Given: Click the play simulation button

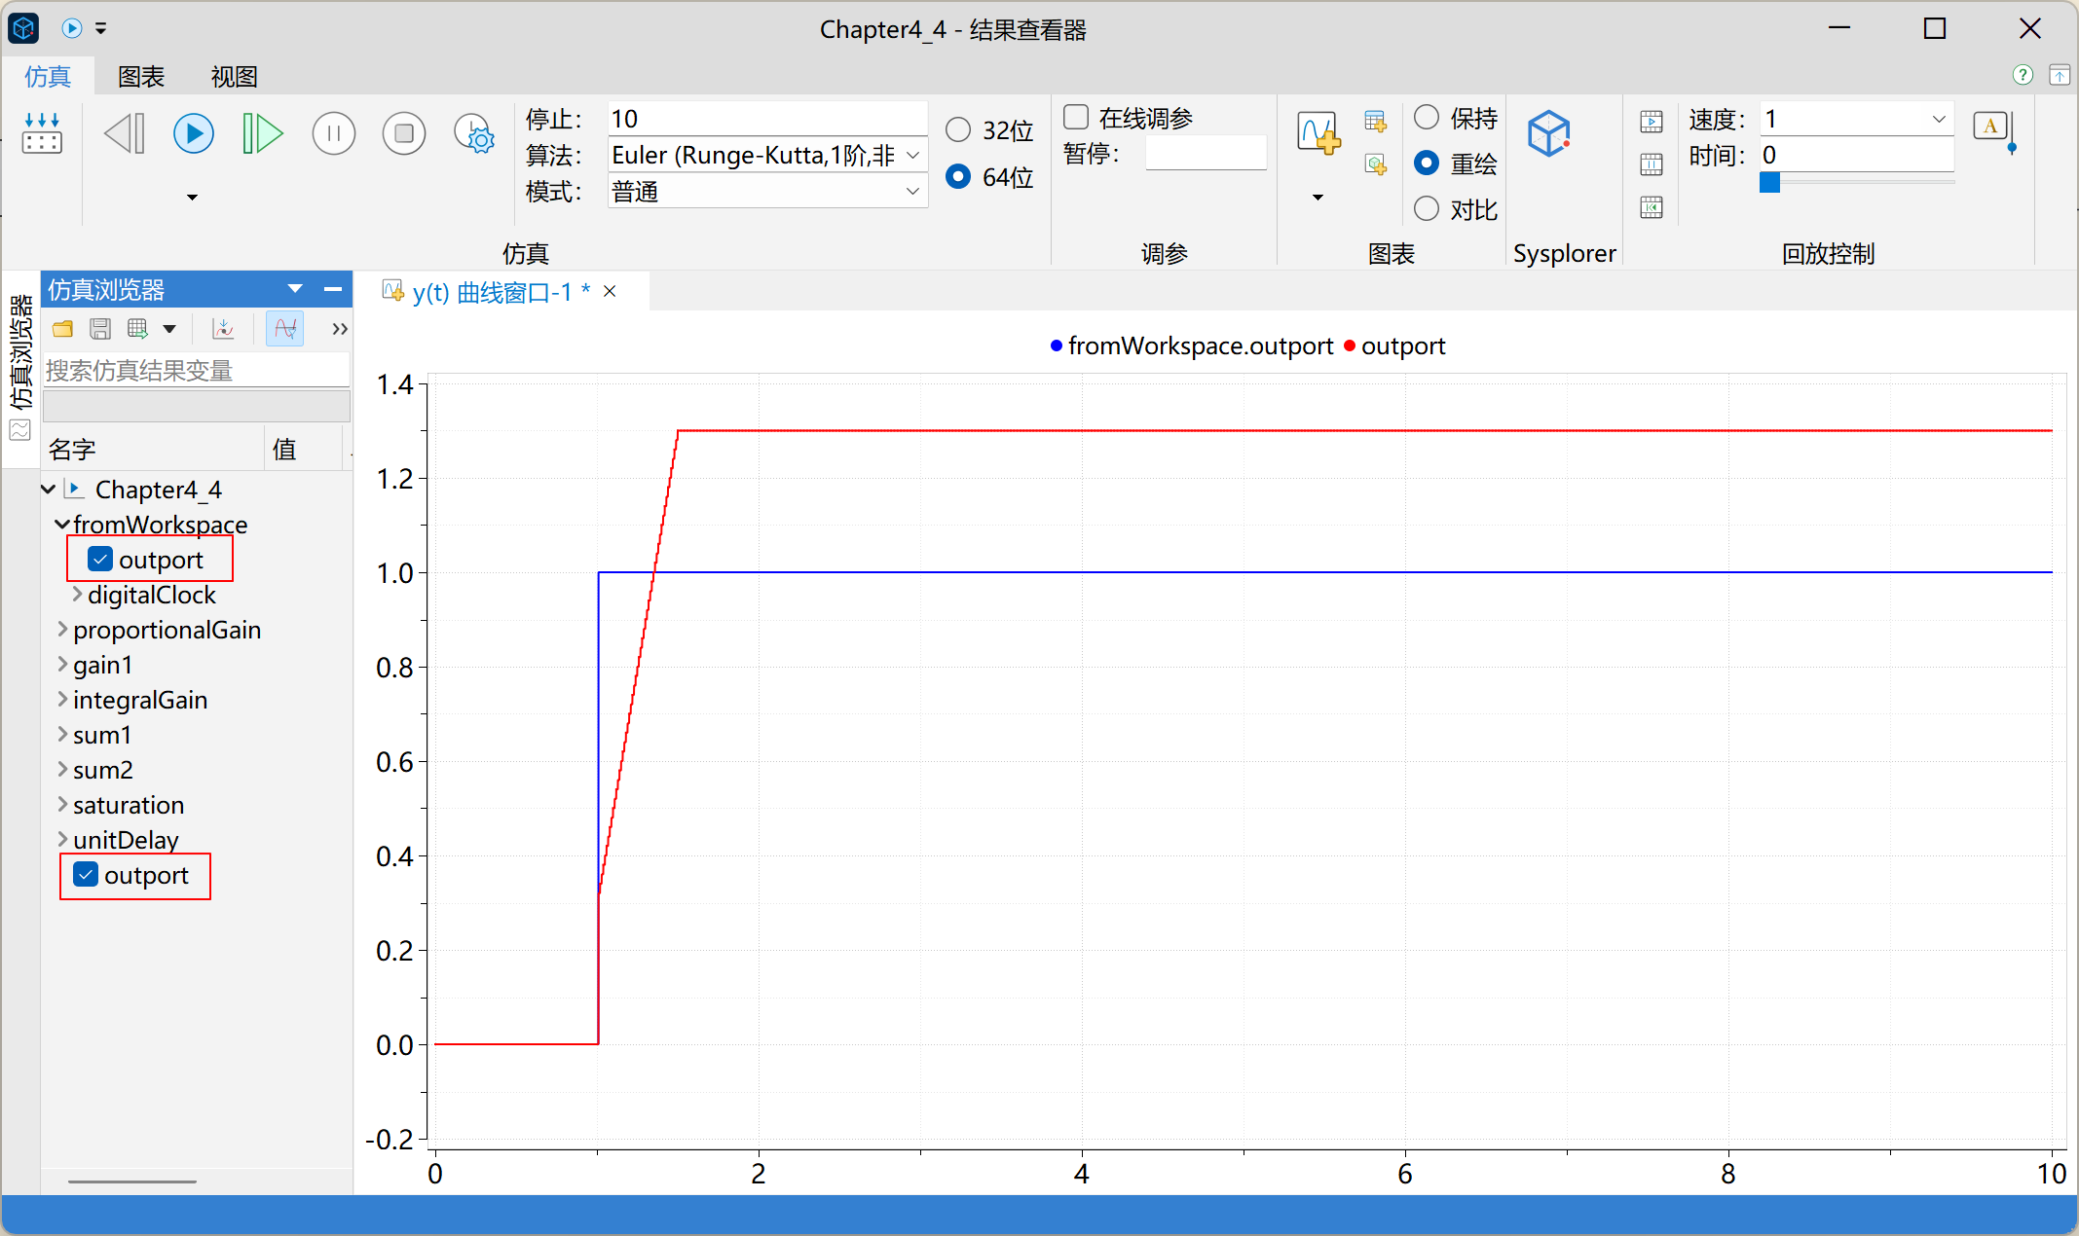Looking at the screenshot, I should click(193, 133).
